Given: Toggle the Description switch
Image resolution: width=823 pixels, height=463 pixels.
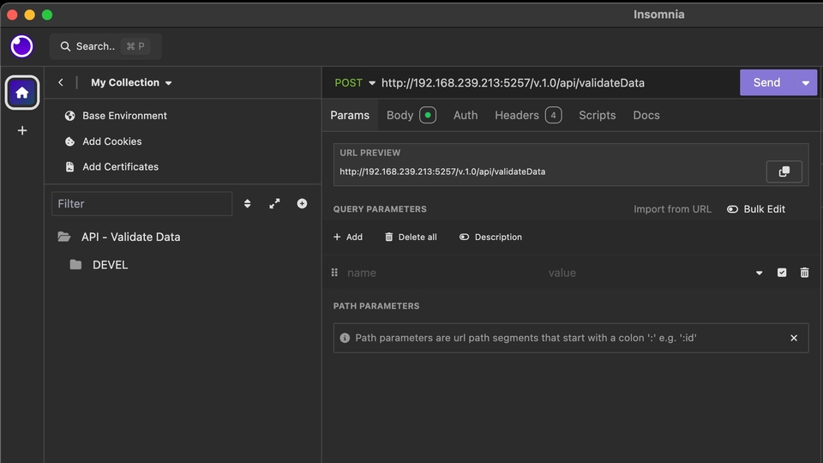Looking at the screenshot, I should (465, 237).
